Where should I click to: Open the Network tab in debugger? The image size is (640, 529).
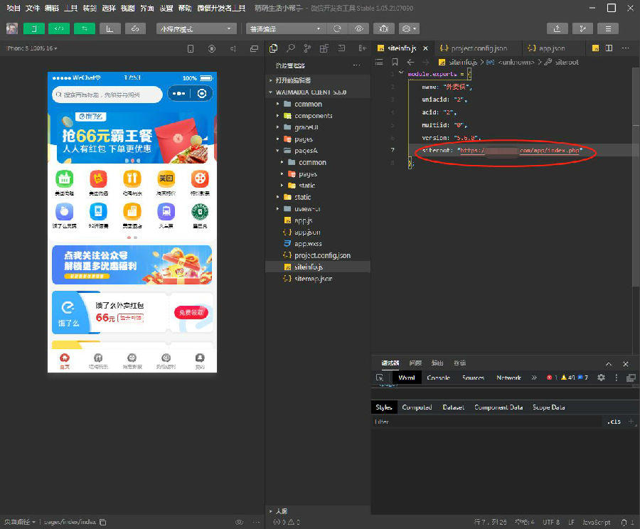click(x=508, y=378)
